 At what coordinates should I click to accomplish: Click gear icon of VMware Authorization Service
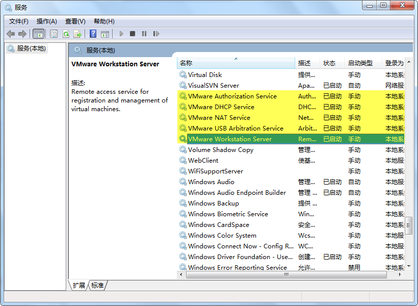[x=182, y=96]
